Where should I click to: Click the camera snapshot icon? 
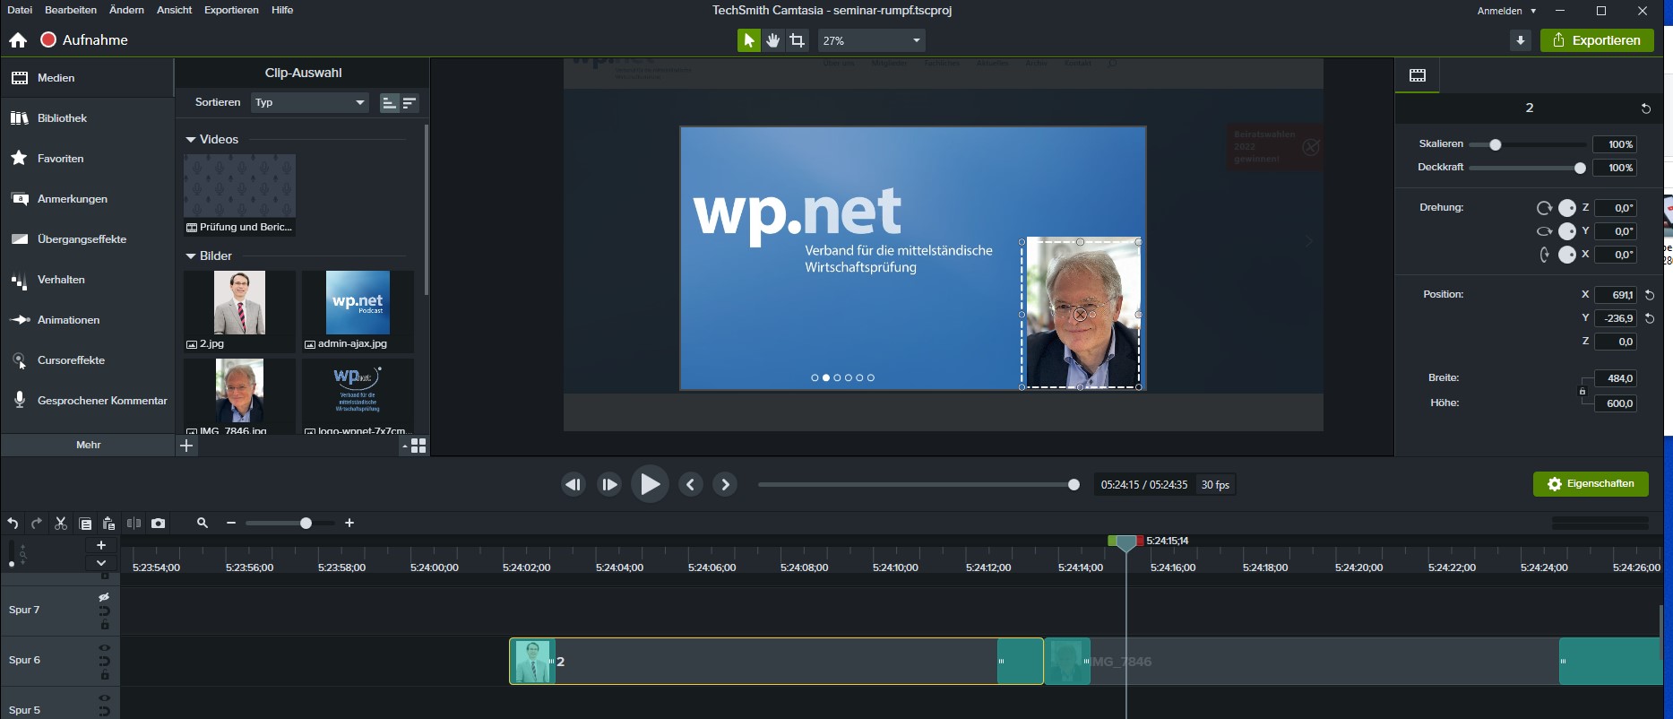point(159,524)
